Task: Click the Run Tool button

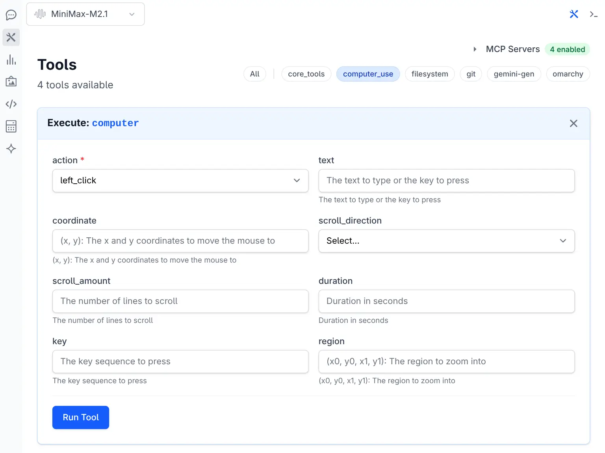Action: pyautogui.click(x=81, y=417)
